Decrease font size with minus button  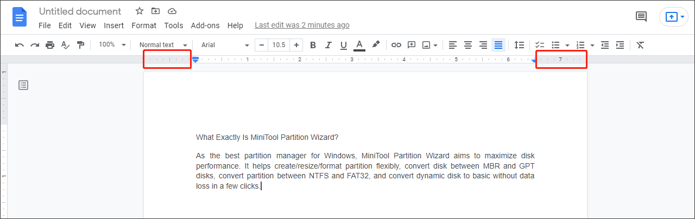[262, 45]
